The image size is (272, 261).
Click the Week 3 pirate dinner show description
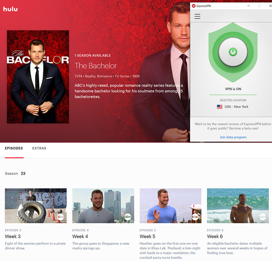coord(35,246)
